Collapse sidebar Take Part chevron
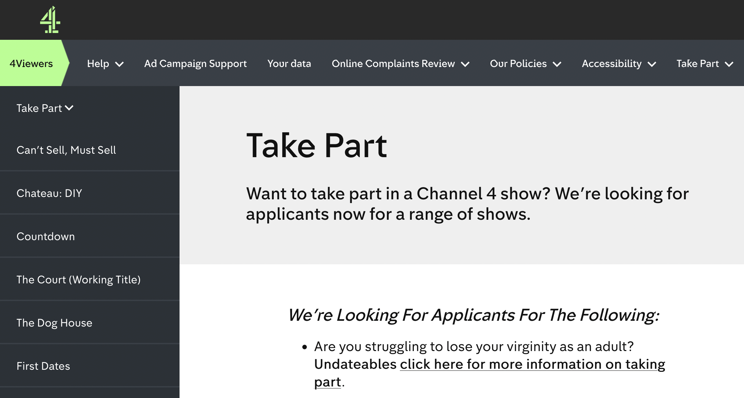The image size is (744, 398). coord(69,108)
